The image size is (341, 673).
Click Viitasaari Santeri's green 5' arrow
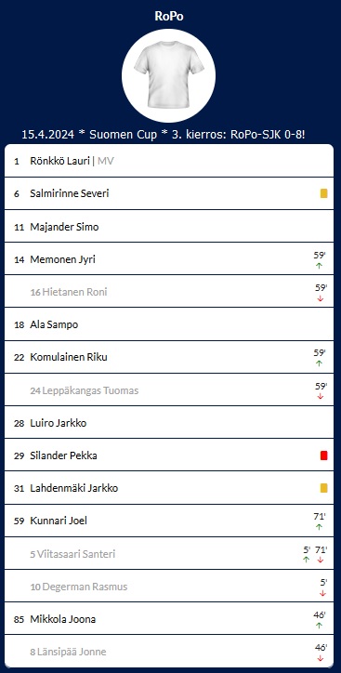coord(307,560)
